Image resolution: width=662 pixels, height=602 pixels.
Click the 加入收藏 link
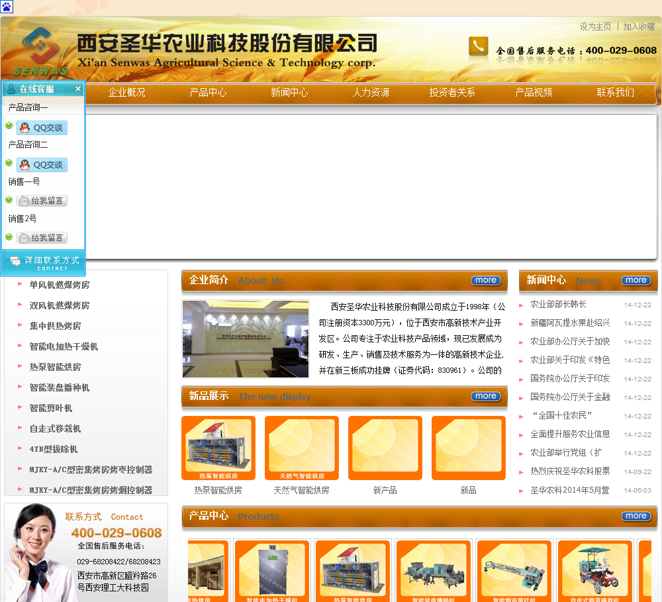(x=639, y=26)
